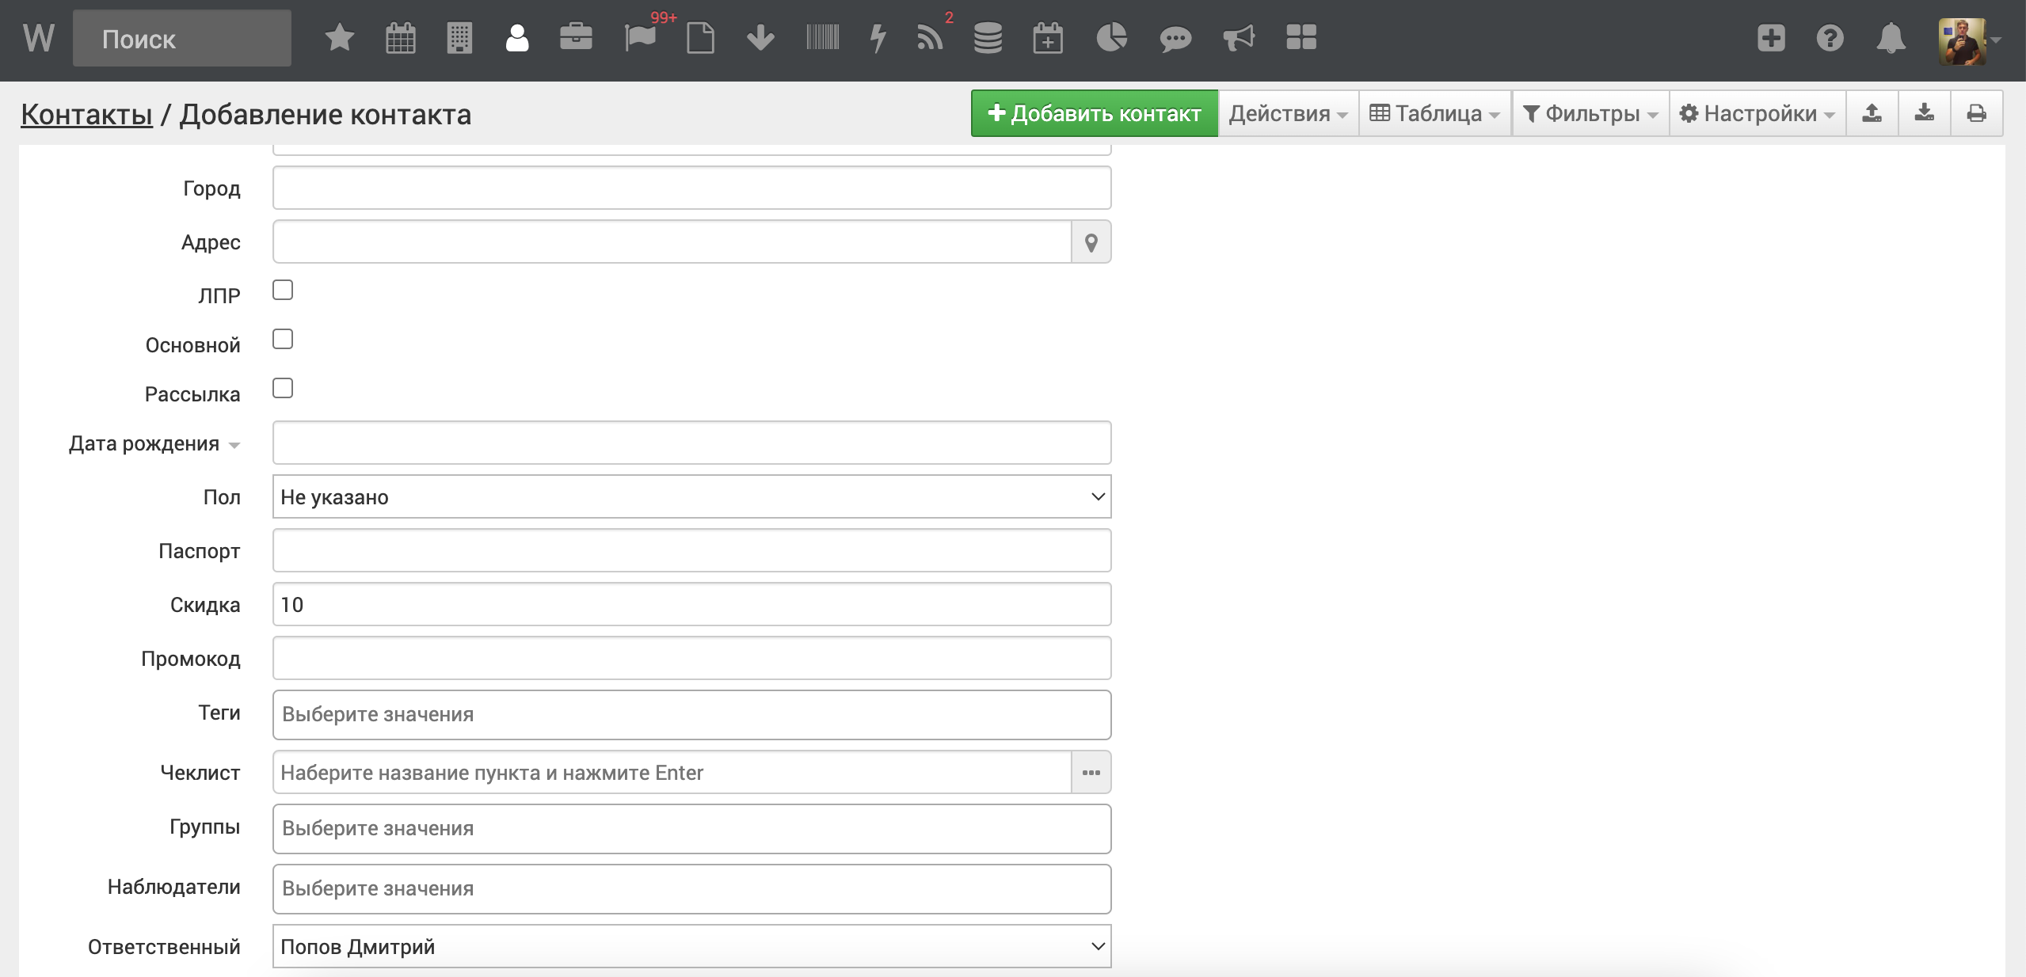Open the Фильтры menu

(1590, 114)
